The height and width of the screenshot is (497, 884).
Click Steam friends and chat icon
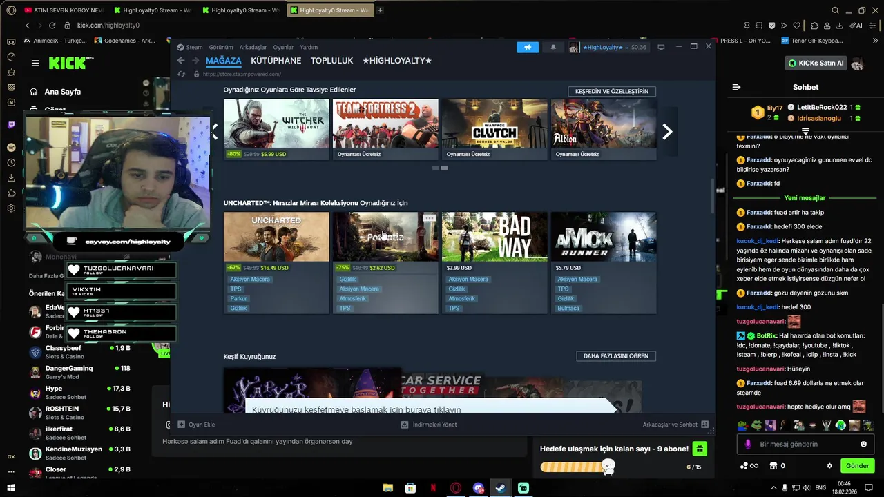(704, 425)
